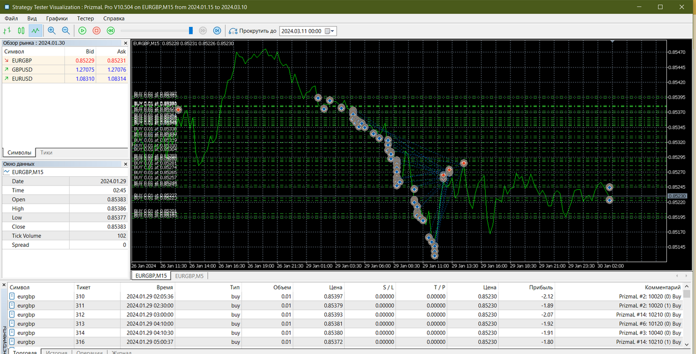Switch to the EURGBP,M5 chart tab

point(189,275)
